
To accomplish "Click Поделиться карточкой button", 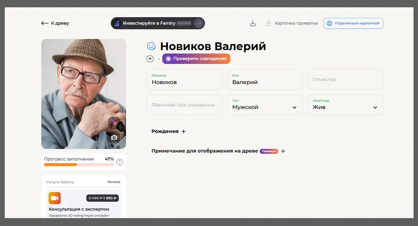I will click(353, 23).
